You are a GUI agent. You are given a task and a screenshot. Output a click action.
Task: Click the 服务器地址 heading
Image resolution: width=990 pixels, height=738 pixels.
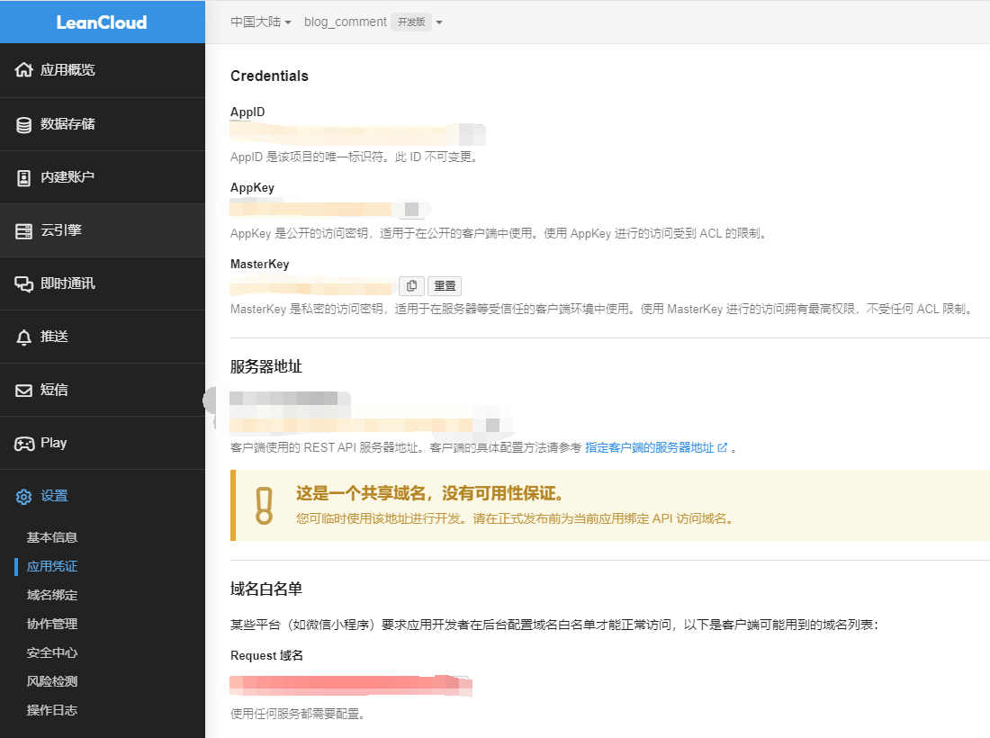(x=265, y=367)
